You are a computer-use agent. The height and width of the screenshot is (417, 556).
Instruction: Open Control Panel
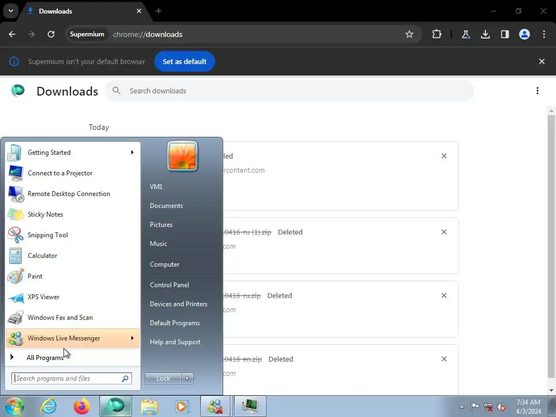(x=169, y=285)
